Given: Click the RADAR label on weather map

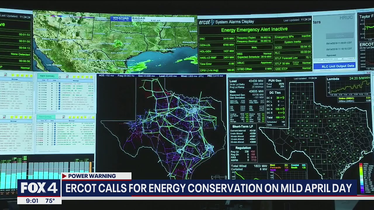Looking at the screenshot, I should (x=138, y=18).
